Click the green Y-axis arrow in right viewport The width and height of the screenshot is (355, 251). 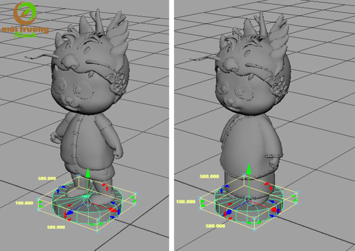click(x=248, y=170)
